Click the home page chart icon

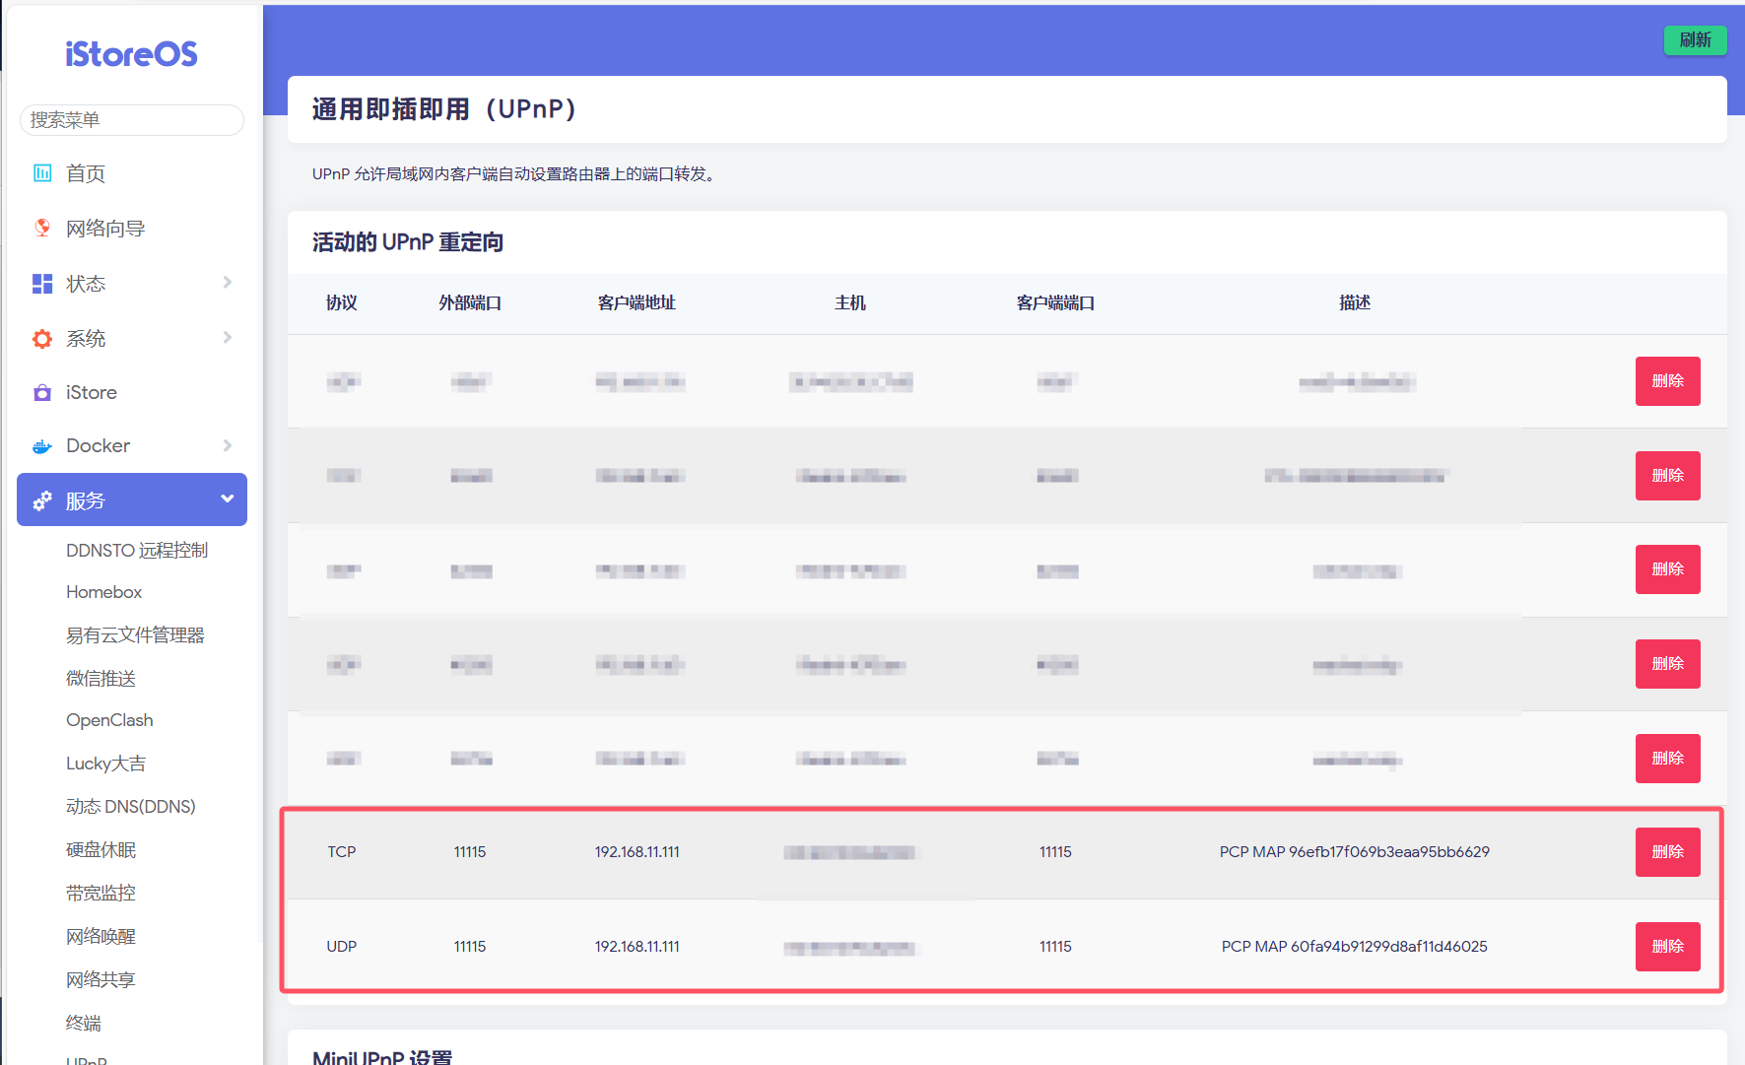pyautogui.click(x=42, y=173)
